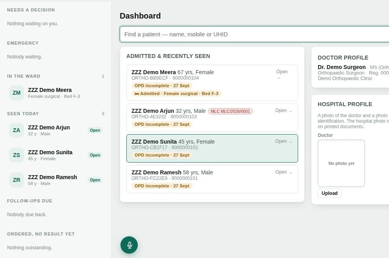Open the ZZZ Demo Arjun patient card
Viewport: 389px width, 258px height.
coord(212,118)
